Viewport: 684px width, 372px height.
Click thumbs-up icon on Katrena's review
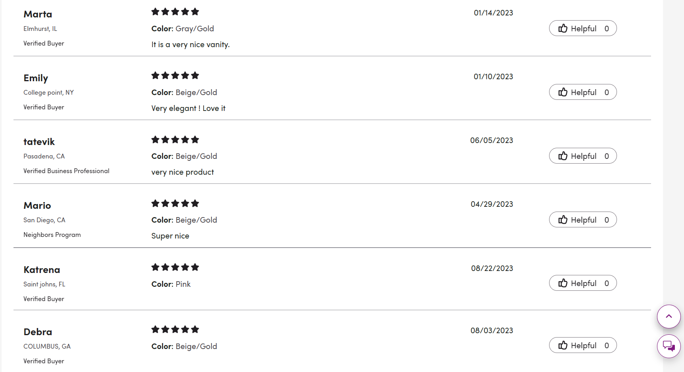tap(563, 283)
